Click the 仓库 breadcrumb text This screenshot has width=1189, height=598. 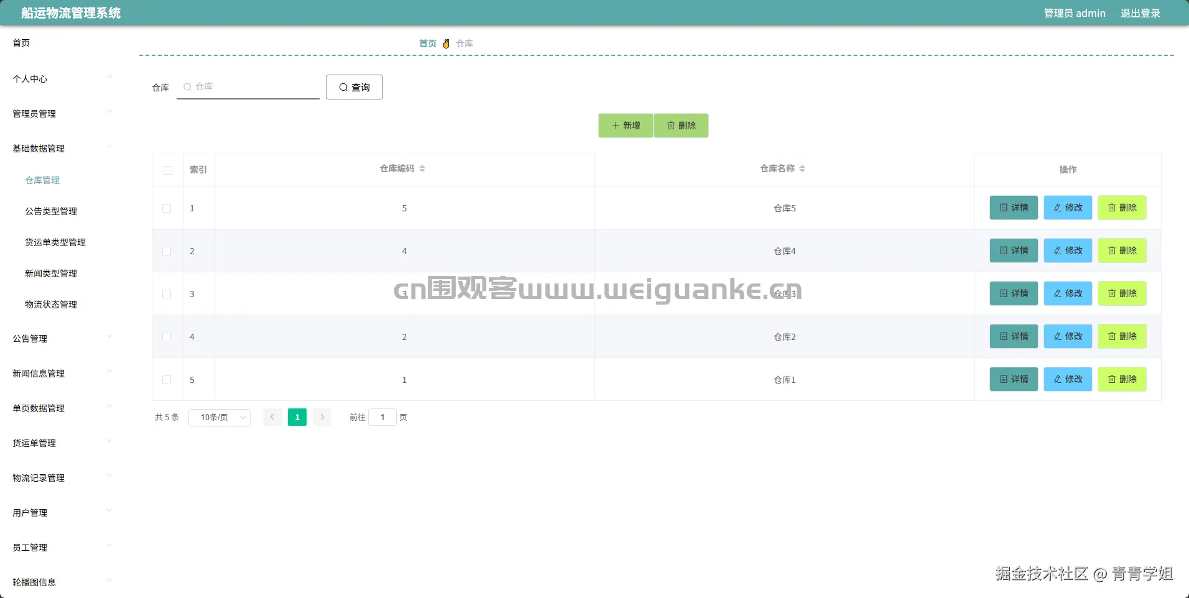pyautogui.click(x=465, y=44)
